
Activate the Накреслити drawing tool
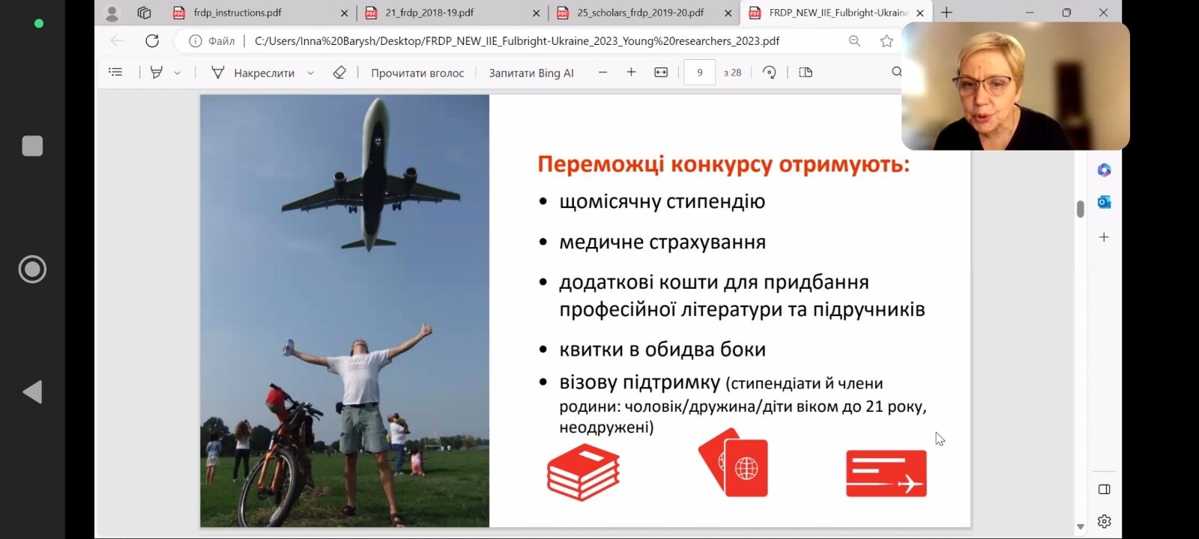(x=253, y=73)
